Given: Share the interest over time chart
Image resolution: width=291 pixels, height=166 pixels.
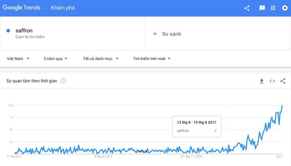Looking at the screenshot, I should click(x=283, y=81).
